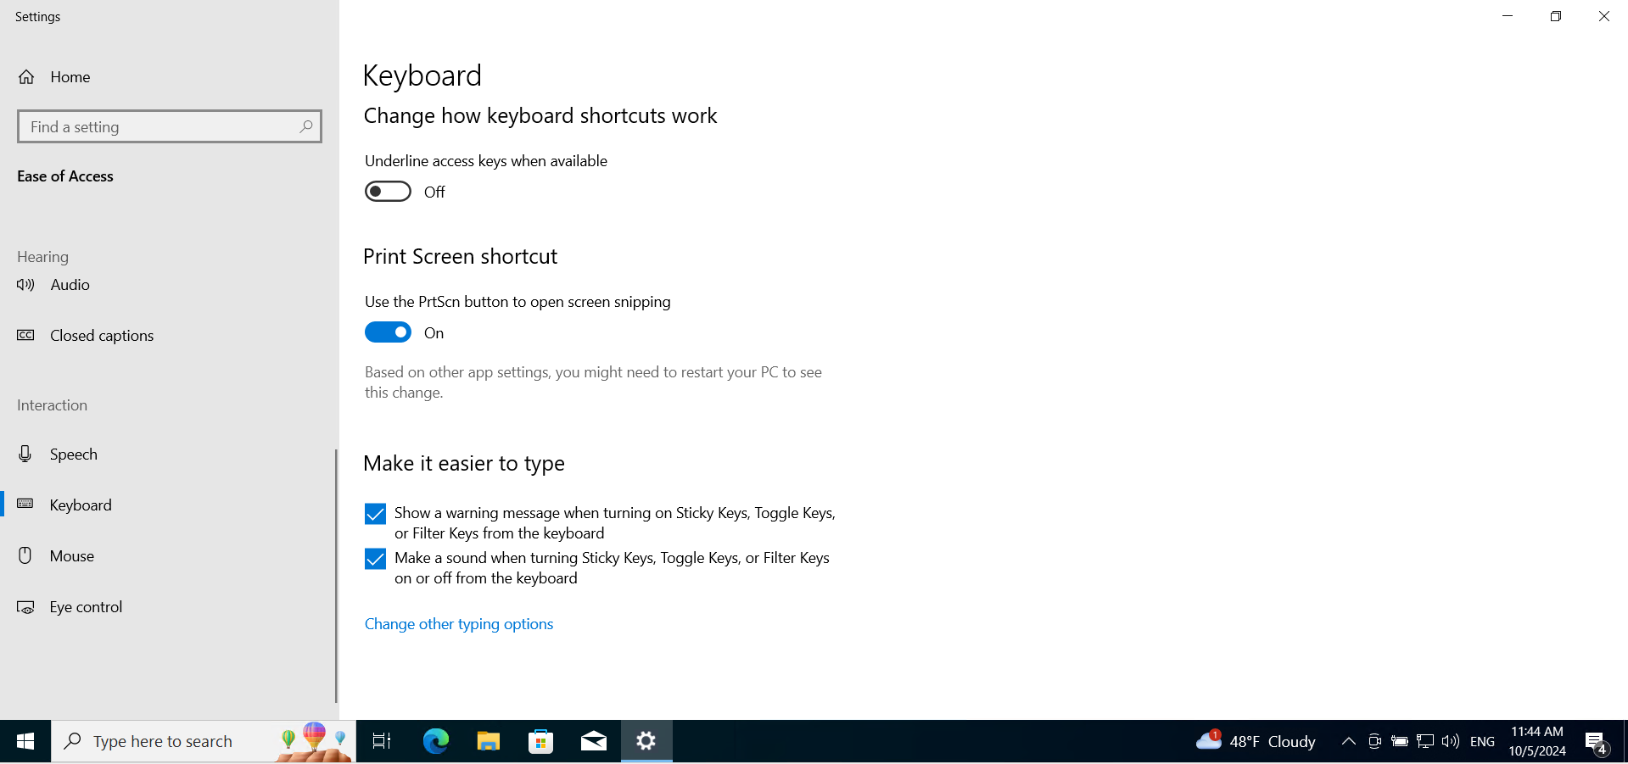Click the Speech microphone icon
This screenshot has width=1628, height=764.
25,454
